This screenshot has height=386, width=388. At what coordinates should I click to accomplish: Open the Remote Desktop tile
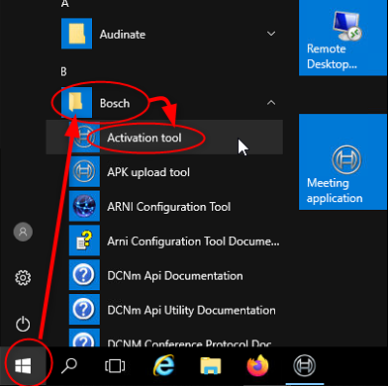coord(343,38)
